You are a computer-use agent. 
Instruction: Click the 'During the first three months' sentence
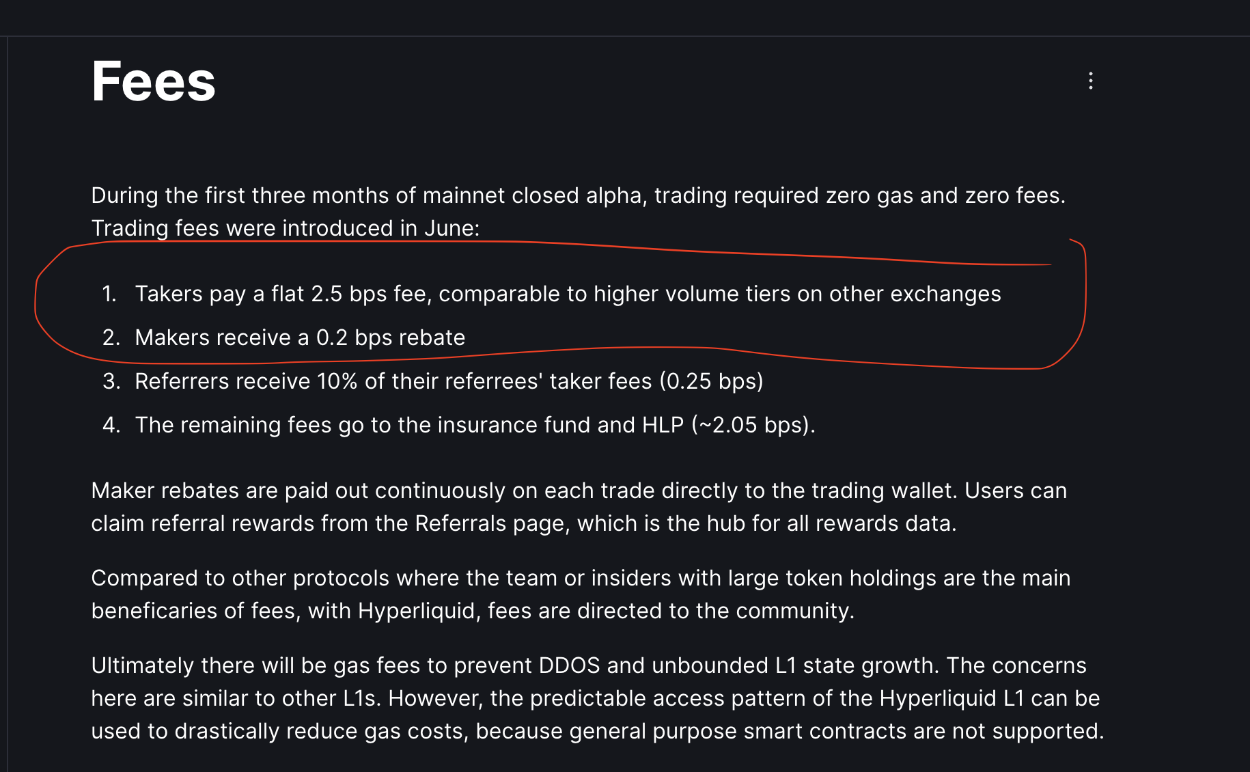[x=577, y=195]
